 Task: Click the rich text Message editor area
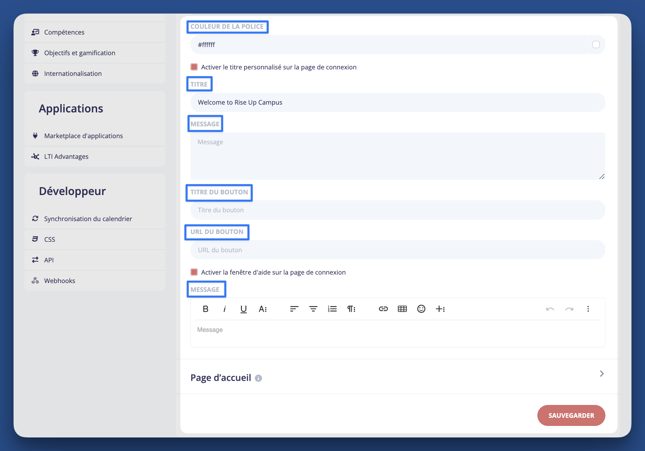(398, 333)
